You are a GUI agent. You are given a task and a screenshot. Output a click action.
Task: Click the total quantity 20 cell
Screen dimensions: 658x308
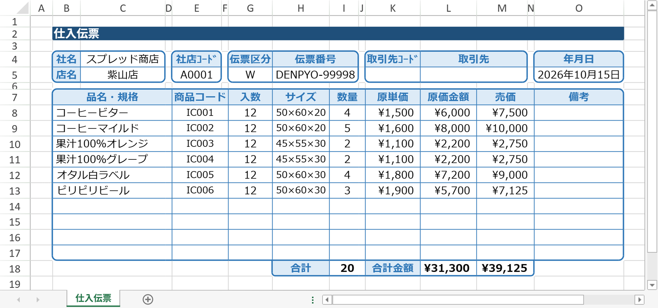click(x=347, y=268)
